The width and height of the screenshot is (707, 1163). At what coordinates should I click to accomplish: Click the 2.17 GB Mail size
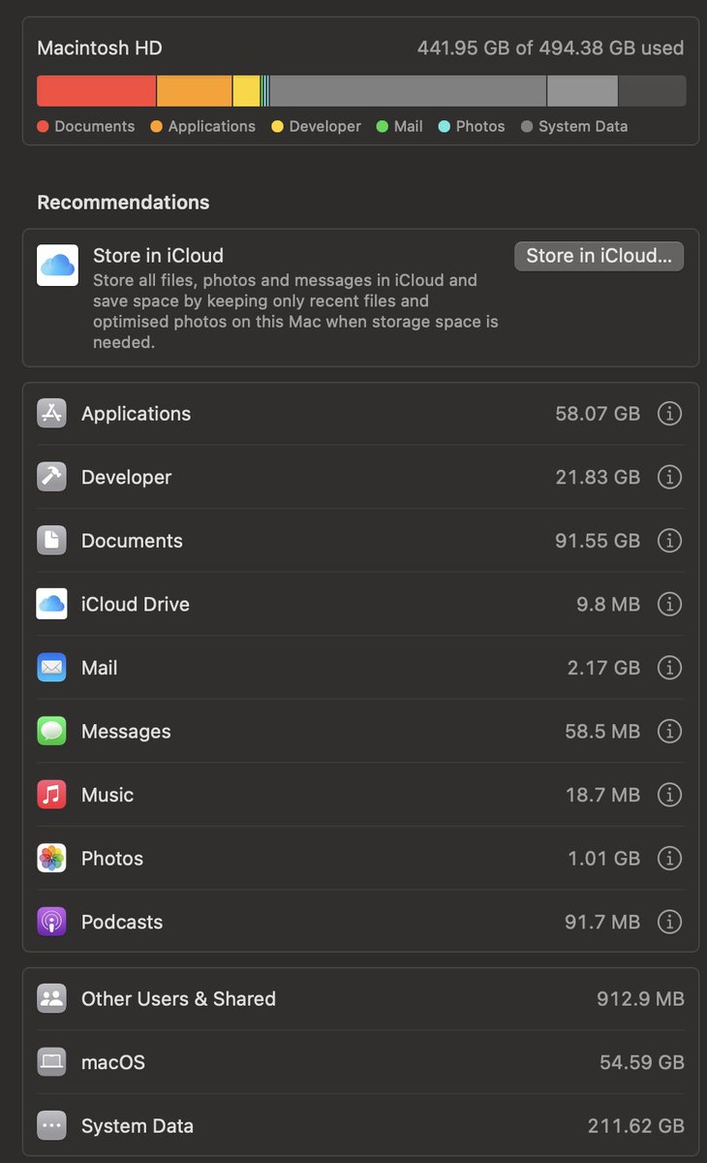tap(604, 668)
